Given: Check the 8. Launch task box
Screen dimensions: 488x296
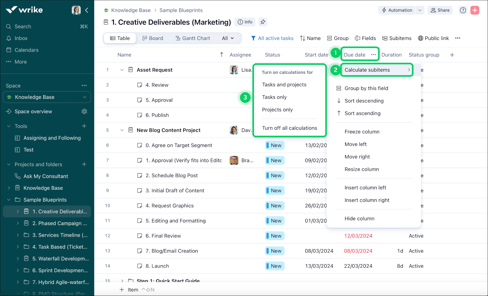Looking at the screenshot, I should coord(140,266).
